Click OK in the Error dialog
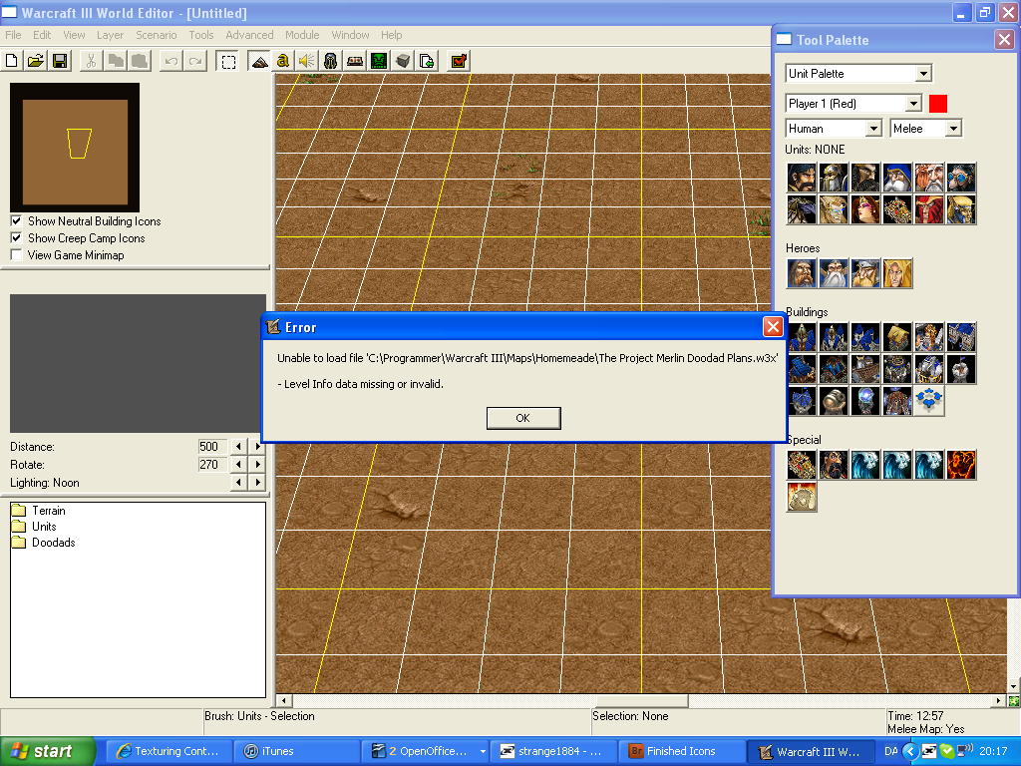The height and width of the screenshot is (766, 1021). pos(523,418)
